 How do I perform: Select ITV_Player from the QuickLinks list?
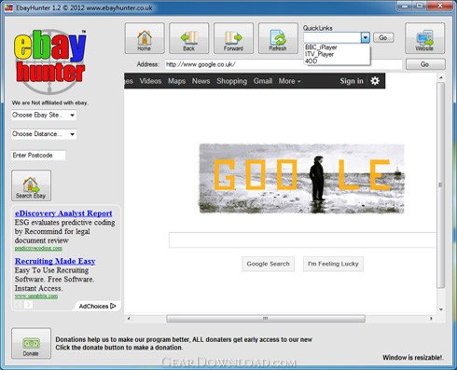click(x=319, y=54)
